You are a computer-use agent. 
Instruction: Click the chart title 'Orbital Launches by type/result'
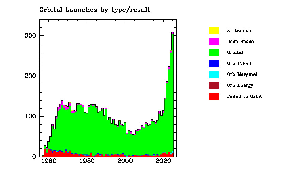(95, 10)
